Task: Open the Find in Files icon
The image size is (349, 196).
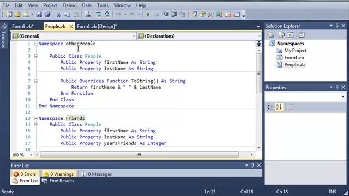Action: click(87, 15)
